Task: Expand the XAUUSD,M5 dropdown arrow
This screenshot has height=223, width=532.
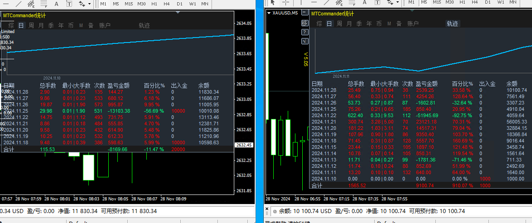Action: (269, 13)
